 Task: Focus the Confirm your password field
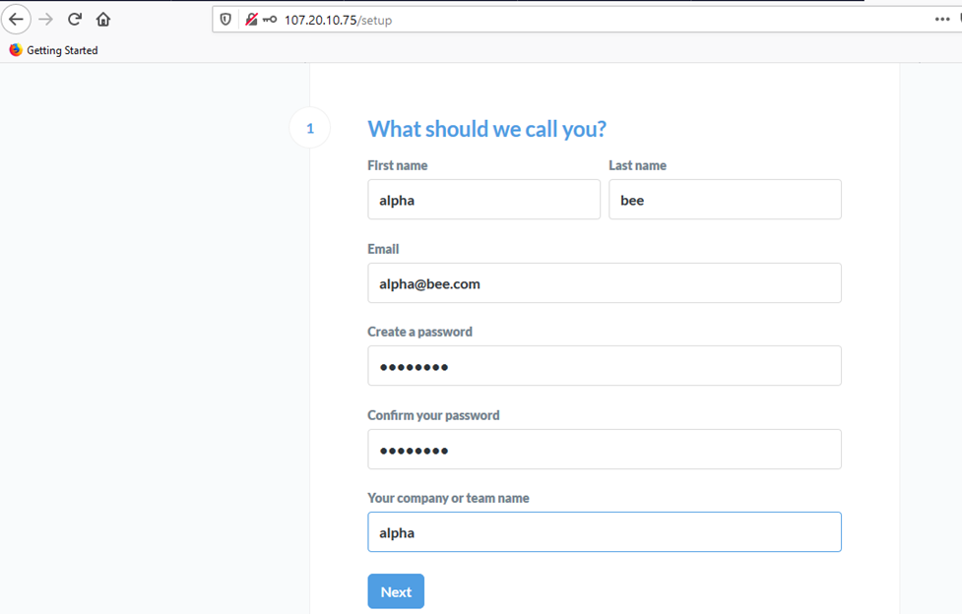605,449
